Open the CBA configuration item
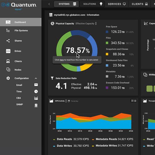The image size is (155, 155). (x=18, y=98)
